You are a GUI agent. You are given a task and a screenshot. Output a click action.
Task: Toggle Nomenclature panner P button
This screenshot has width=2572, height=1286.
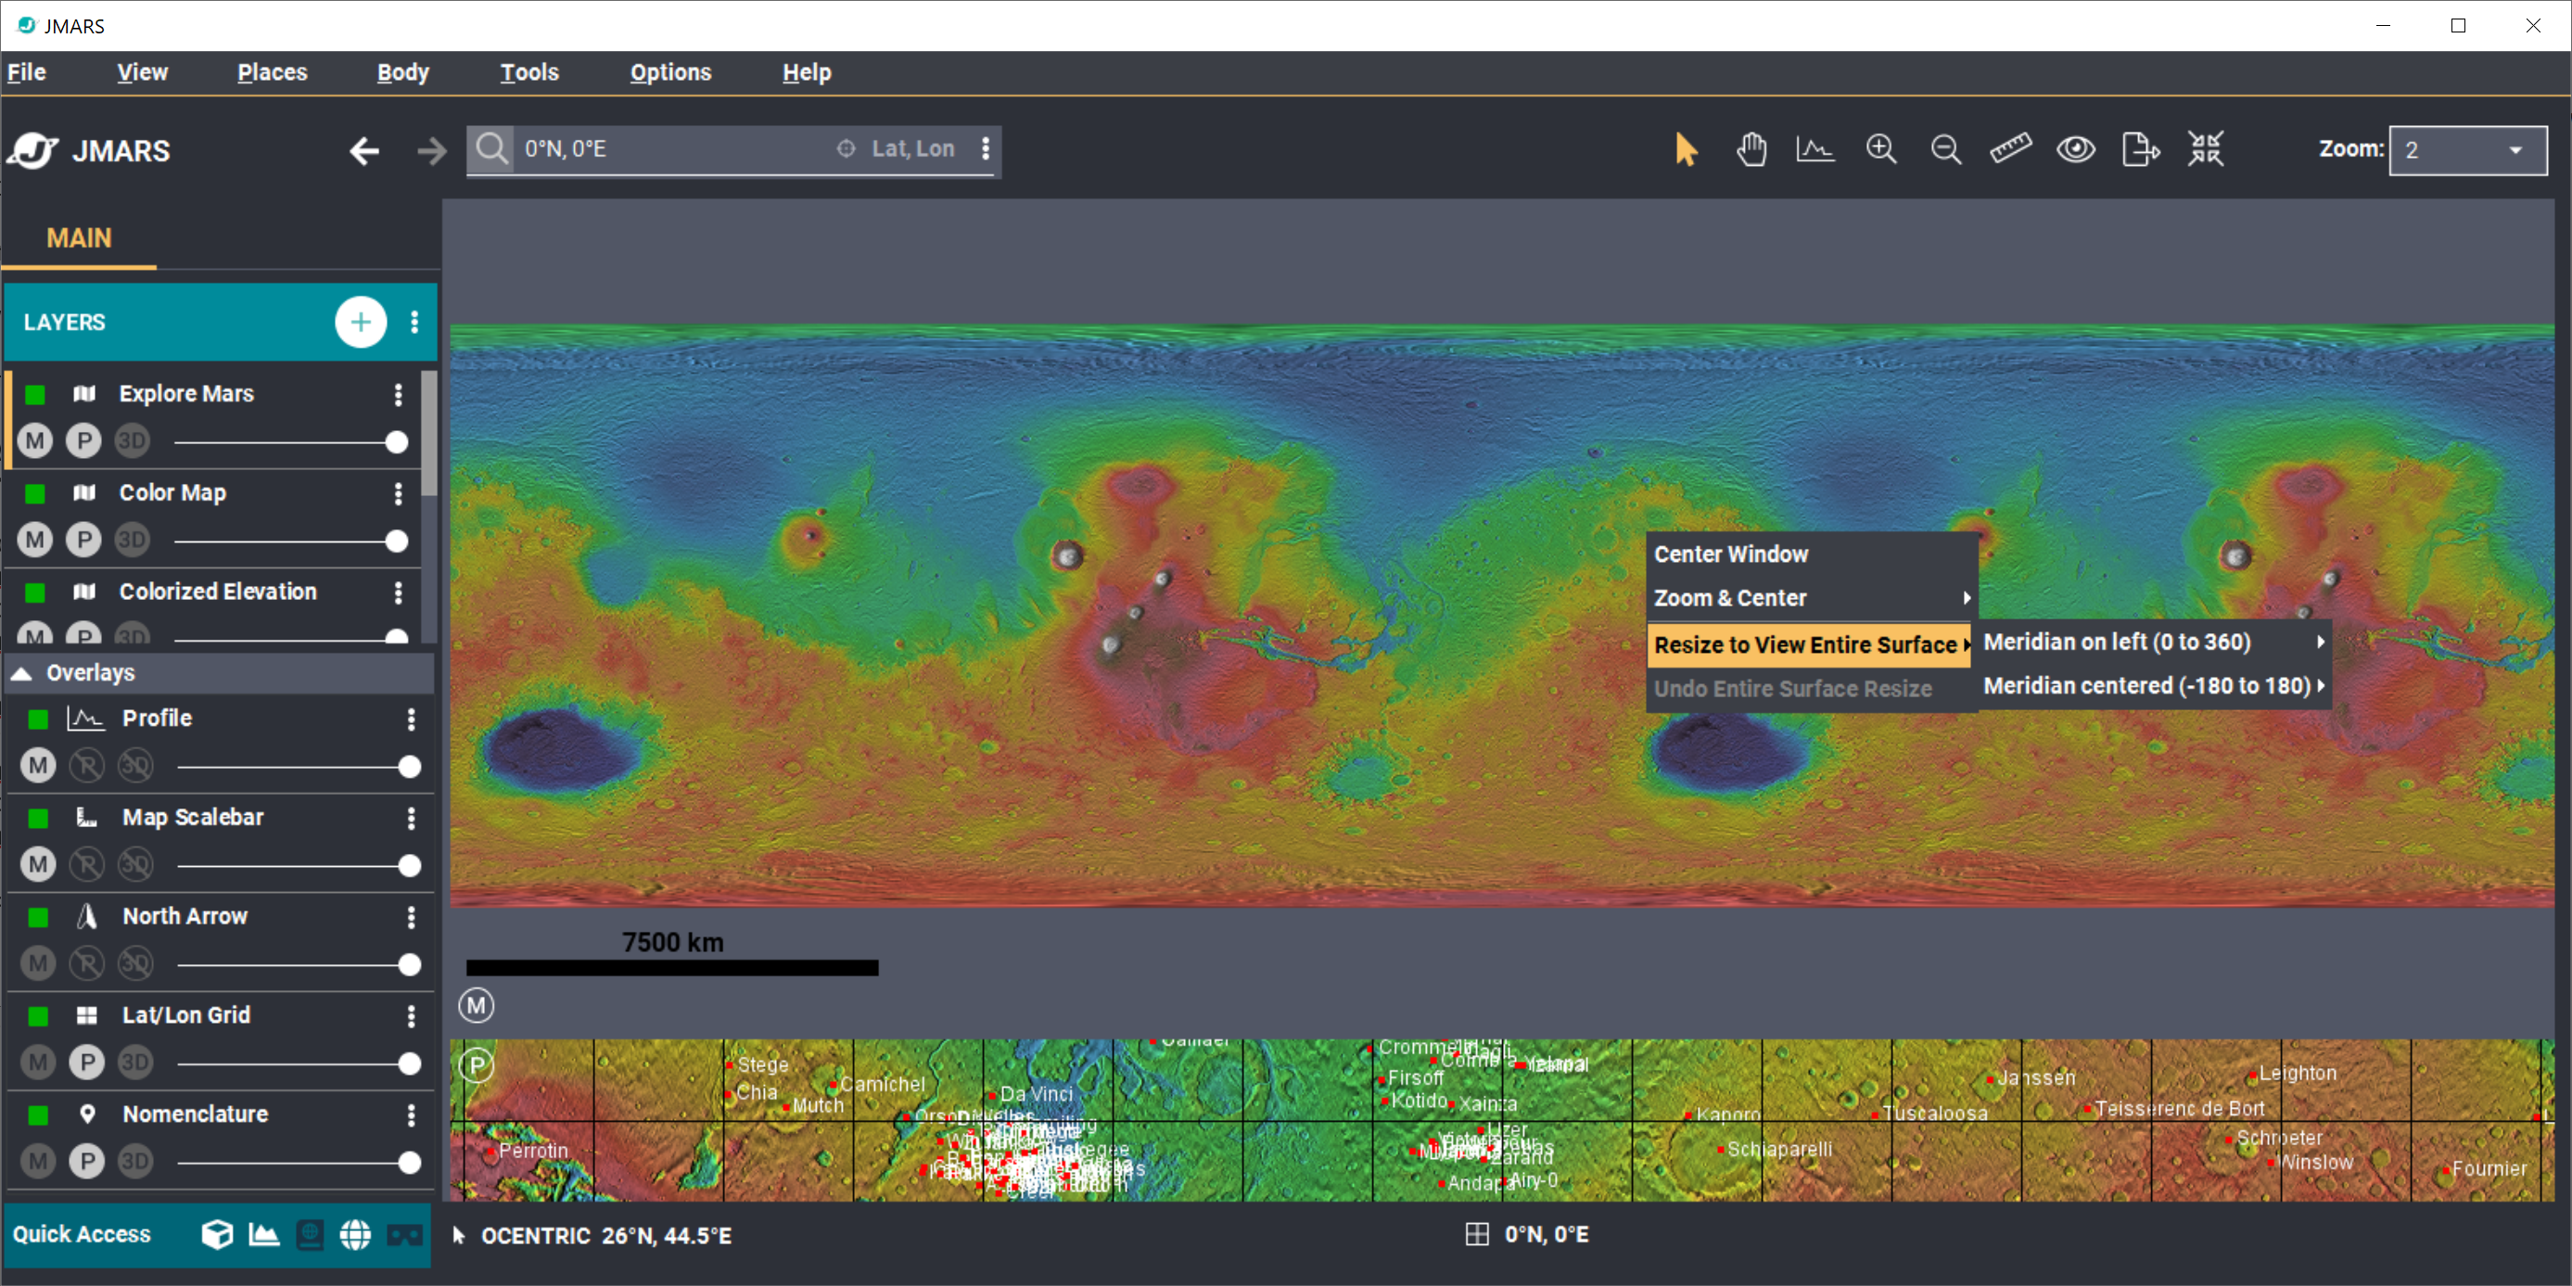(87, 1161)
